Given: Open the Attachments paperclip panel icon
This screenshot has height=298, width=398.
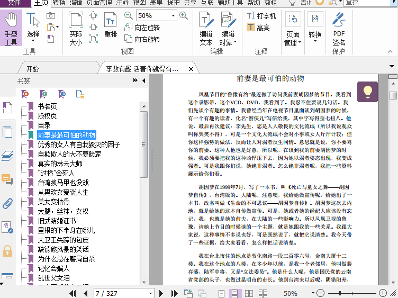Looking at the screenshot, I should point(7,203).
